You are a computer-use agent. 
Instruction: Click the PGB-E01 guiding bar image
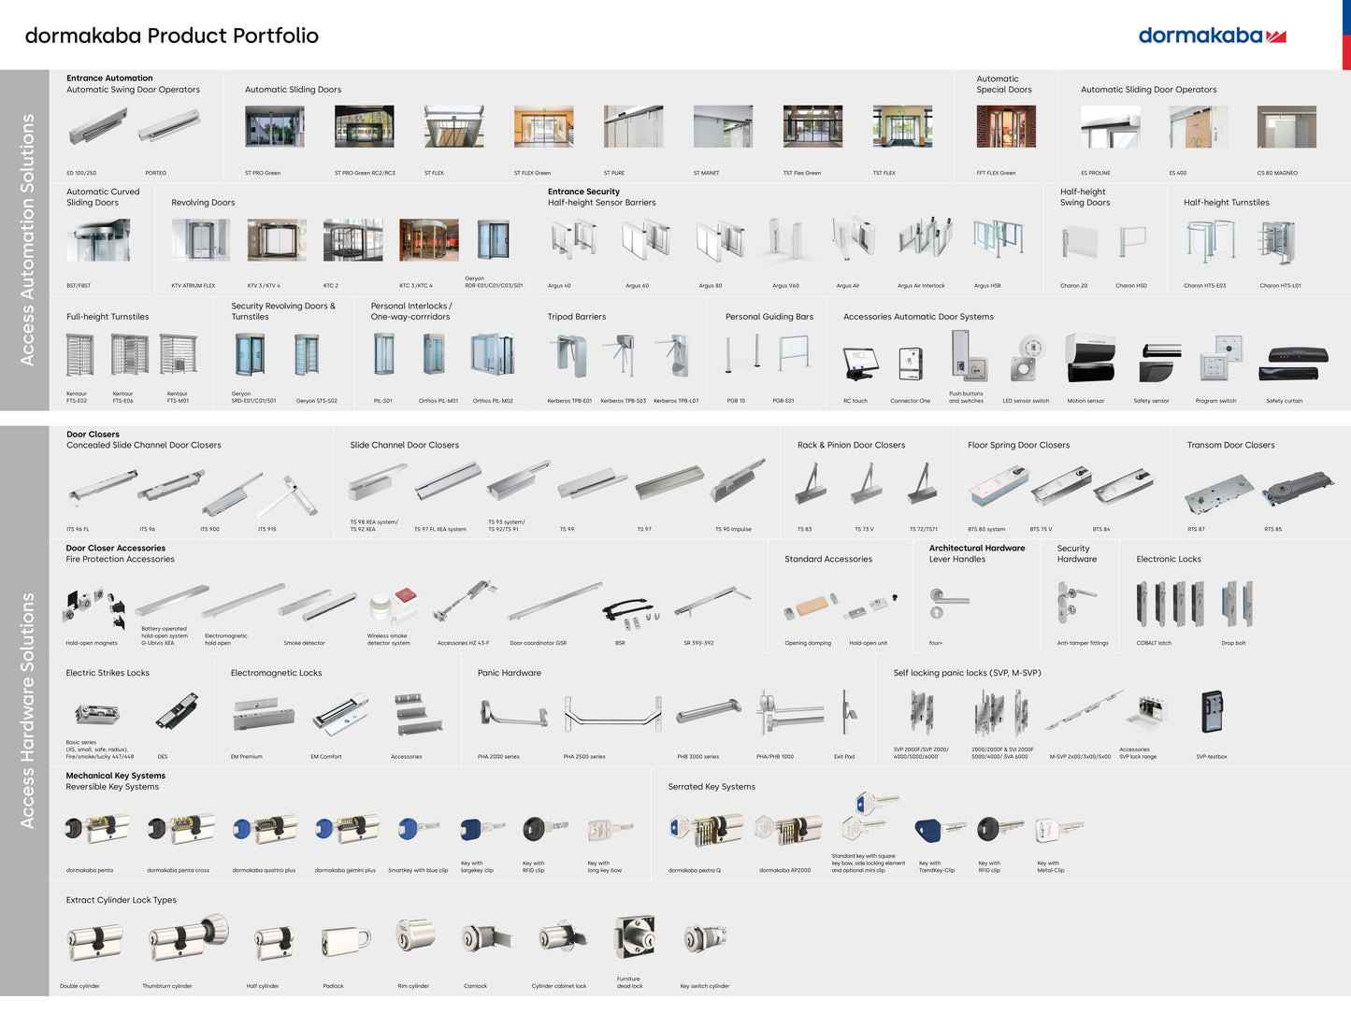click(793, 355)
